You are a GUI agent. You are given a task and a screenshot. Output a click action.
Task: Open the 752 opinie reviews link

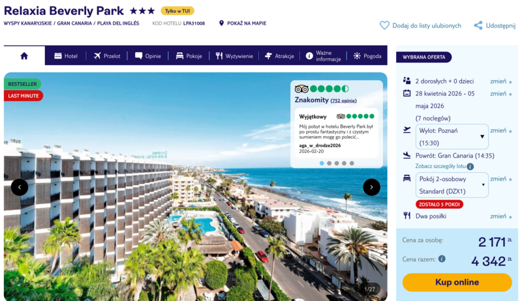[343, 101]
